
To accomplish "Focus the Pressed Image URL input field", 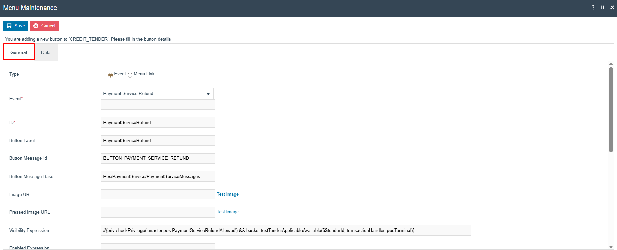I will 158,212.
